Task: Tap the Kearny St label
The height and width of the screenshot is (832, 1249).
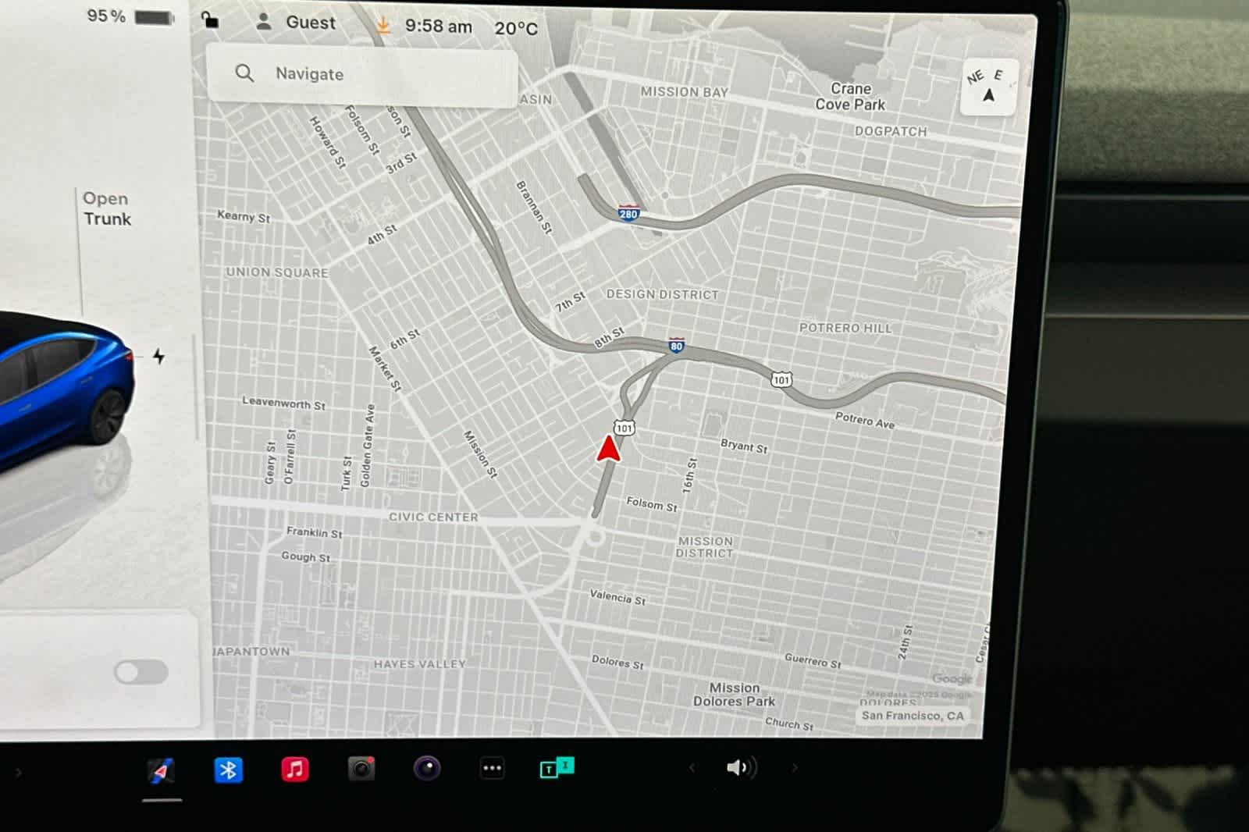Action: tap(244, 216)
